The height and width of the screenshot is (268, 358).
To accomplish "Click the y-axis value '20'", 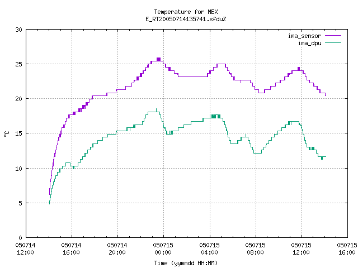I will [x=18, y=99].
